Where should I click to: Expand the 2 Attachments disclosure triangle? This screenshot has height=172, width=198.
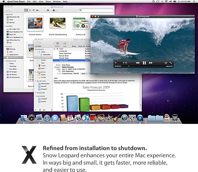pos(58,73)
